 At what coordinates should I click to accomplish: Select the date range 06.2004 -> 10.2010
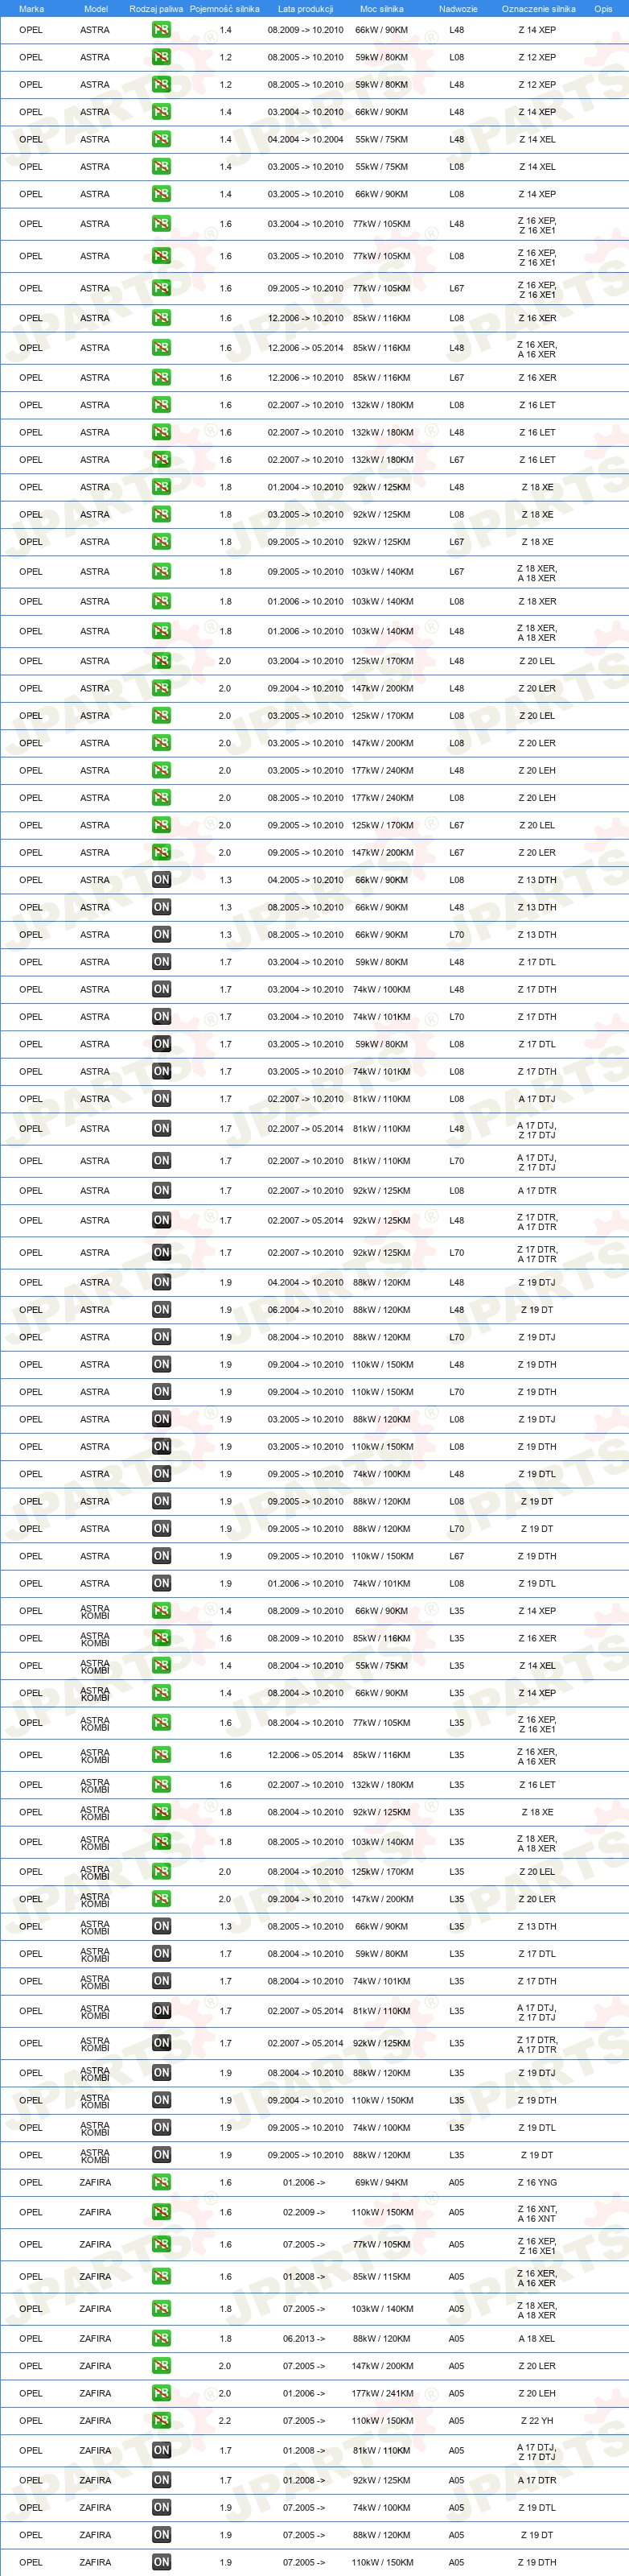pos(305,1309)
